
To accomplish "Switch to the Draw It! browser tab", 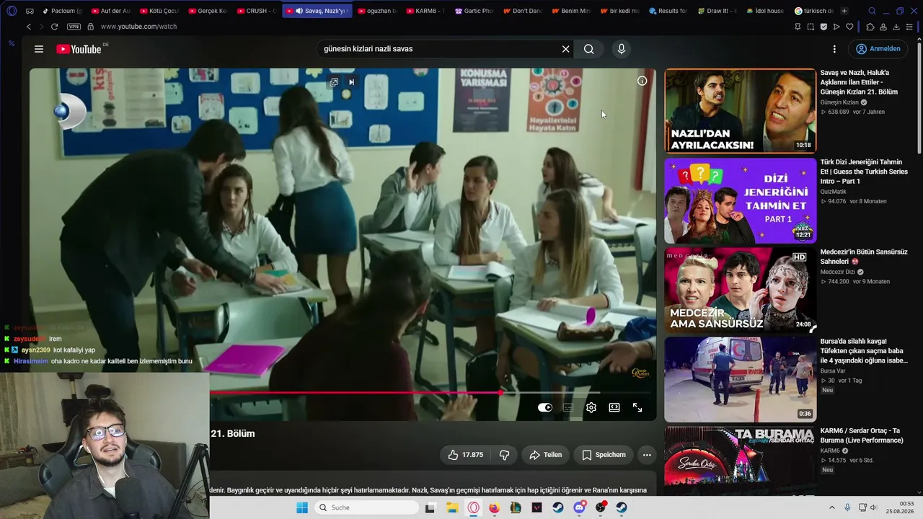I will (717, 11).
